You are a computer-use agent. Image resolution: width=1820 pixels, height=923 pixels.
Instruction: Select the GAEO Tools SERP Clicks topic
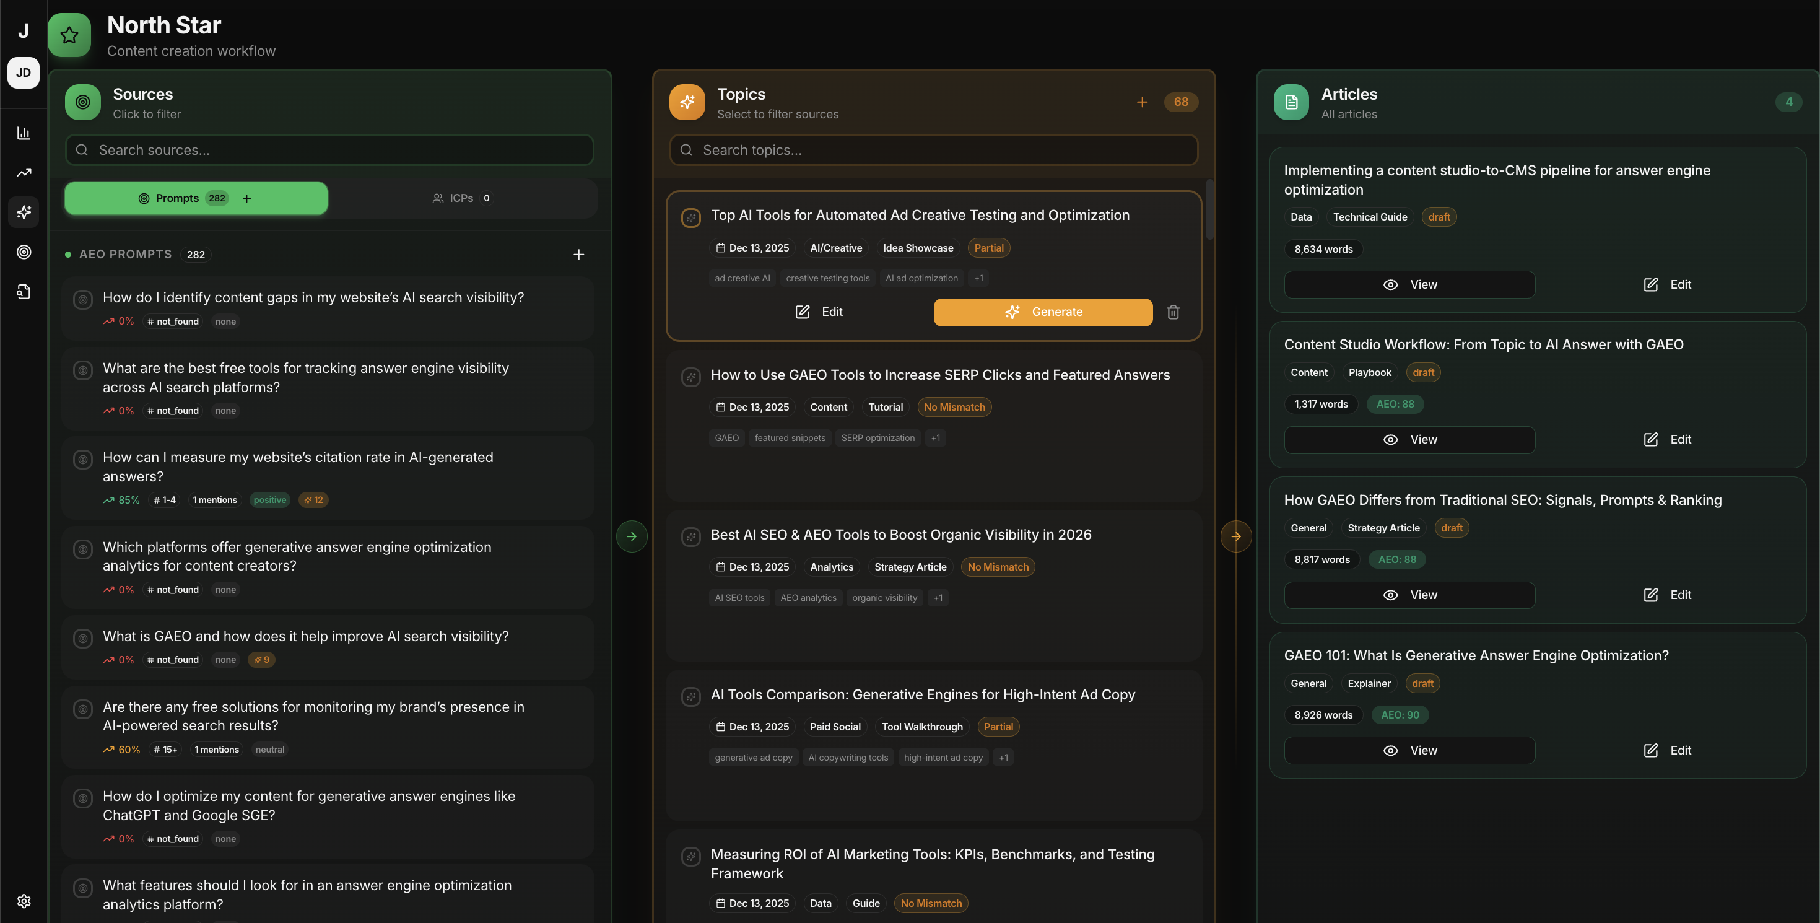click(x=939, y=375)
